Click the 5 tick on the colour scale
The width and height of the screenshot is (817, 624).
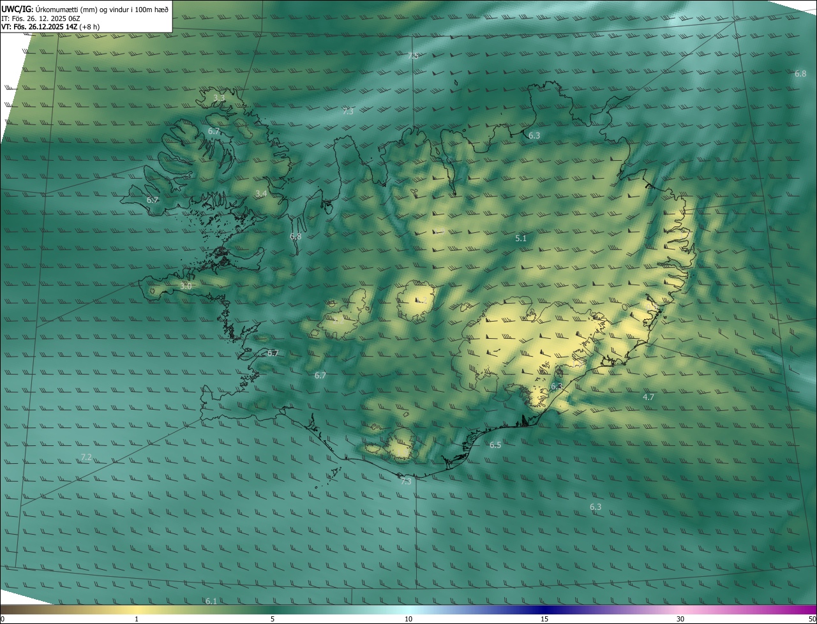coord(273,619)
